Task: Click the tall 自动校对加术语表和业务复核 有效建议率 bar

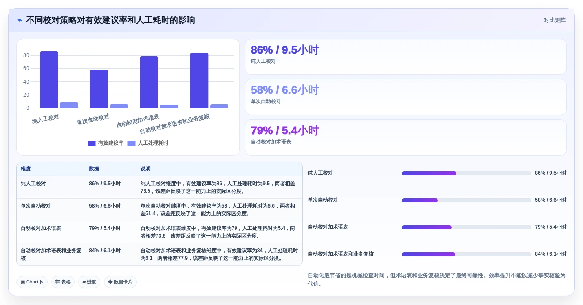Action: pos(199,81)
